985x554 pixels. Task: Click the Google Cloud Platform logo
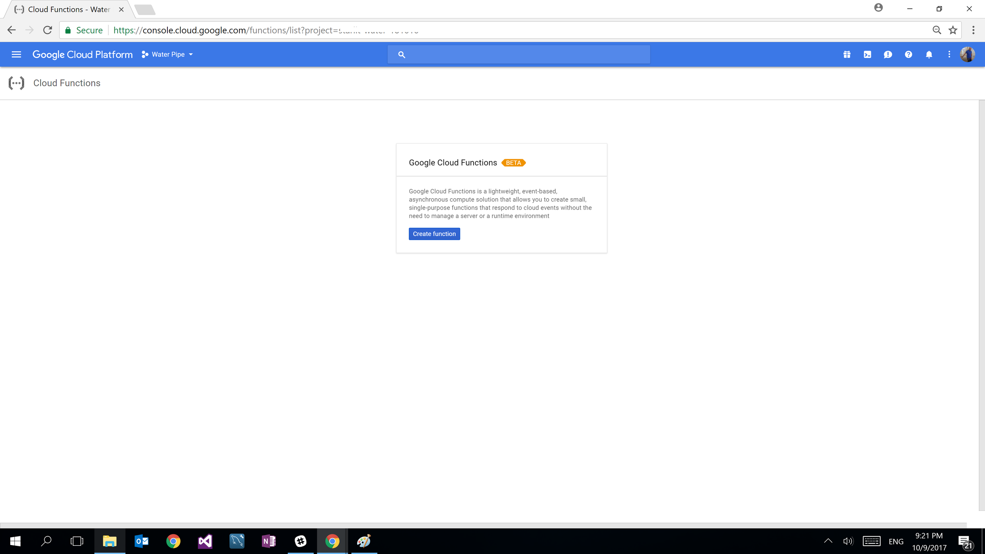coord(82,55)
